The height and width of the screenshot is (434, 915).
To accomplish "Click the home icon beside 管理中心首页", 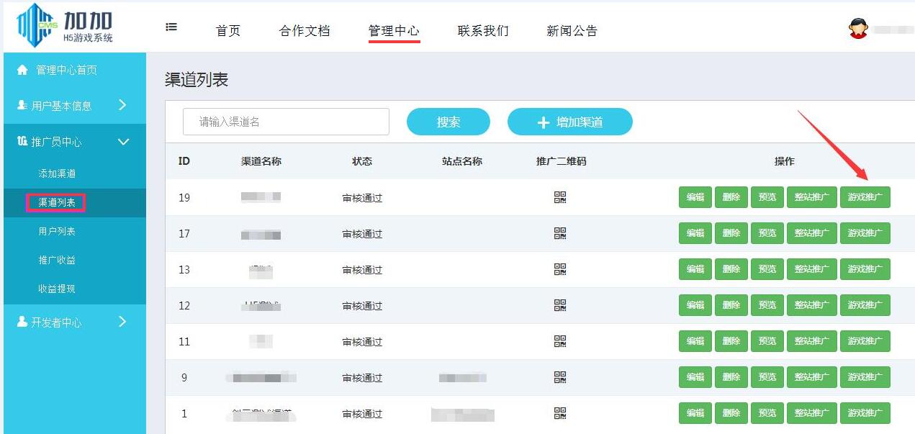I will click(x=18, y=70).
